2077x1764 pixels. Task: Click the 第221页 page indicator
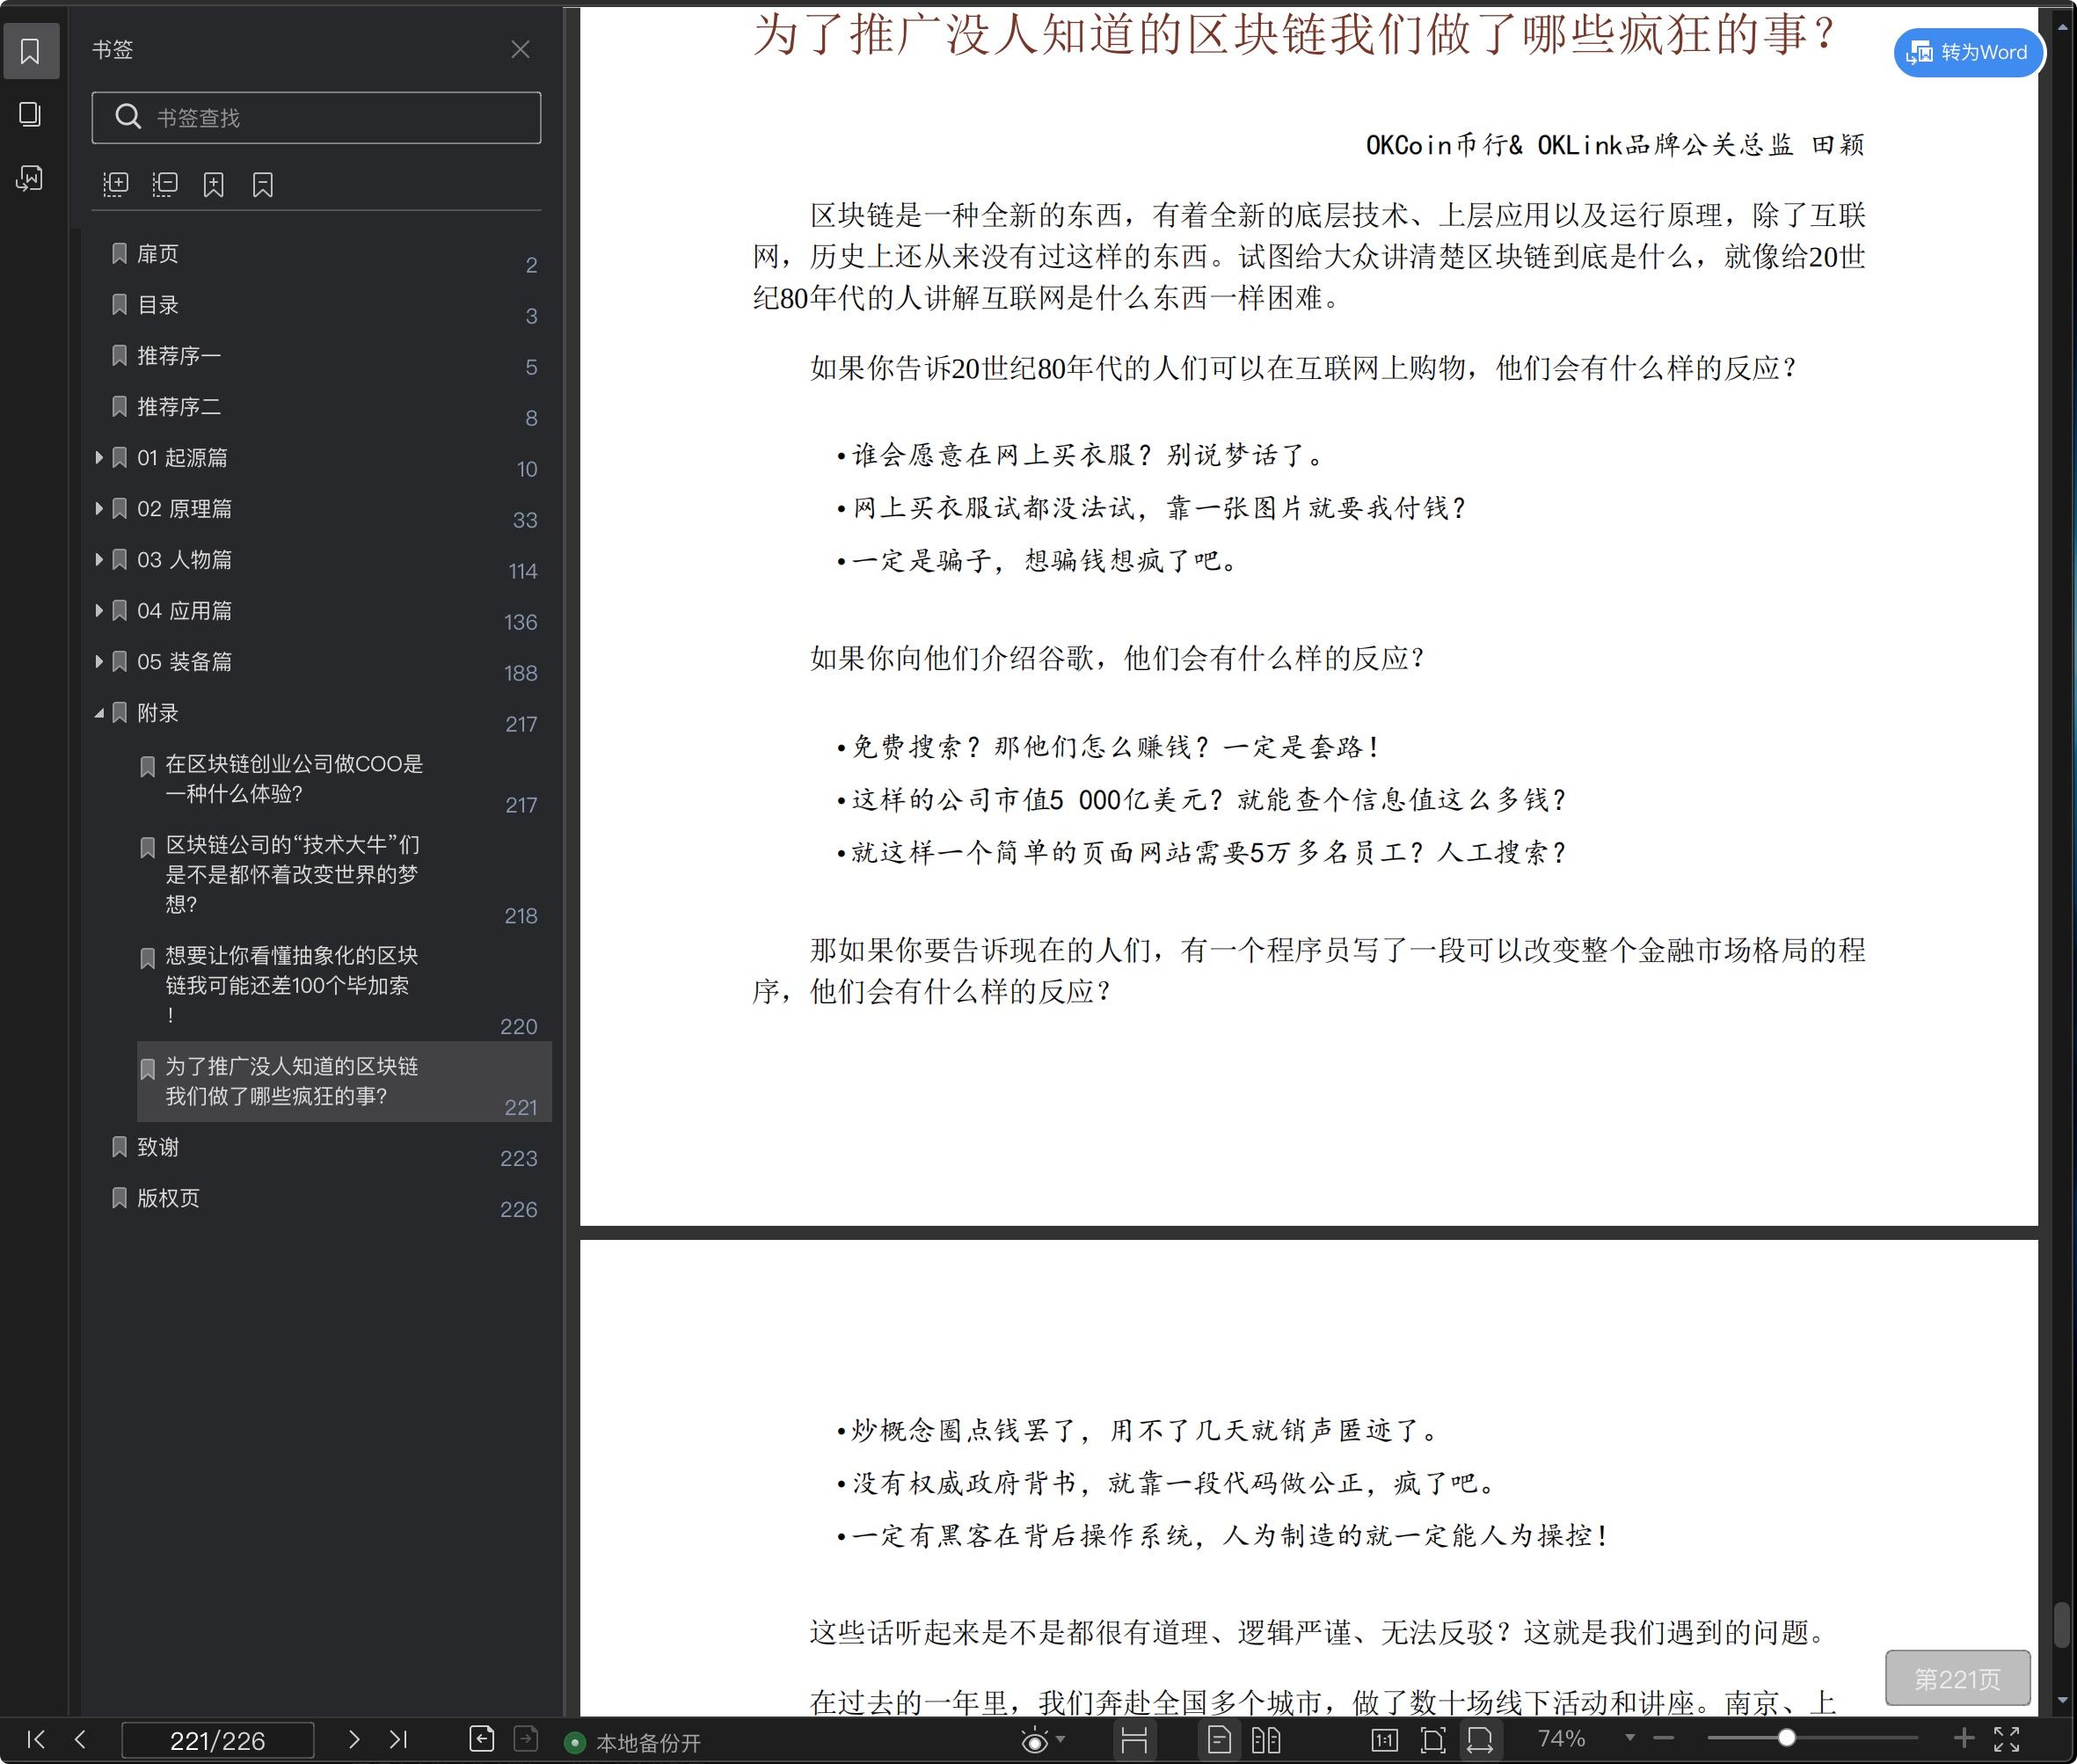pos(1957,1678)
